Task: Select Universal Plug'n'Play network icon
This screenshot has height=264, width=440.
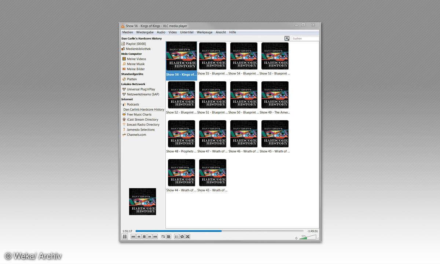Action: pos(124,89)
